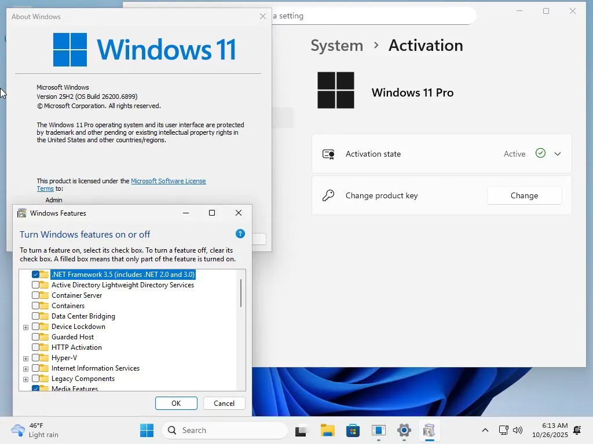This screenshot has height=444, width=593.
Task: Open help in Windows Features dialog
Action: coord(240,234)
